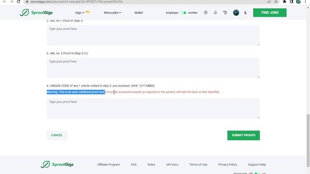Open the Rules footer link

tap(151, 164)
